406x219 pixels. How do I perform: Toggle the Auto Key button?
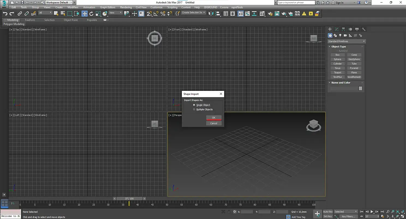328,212
